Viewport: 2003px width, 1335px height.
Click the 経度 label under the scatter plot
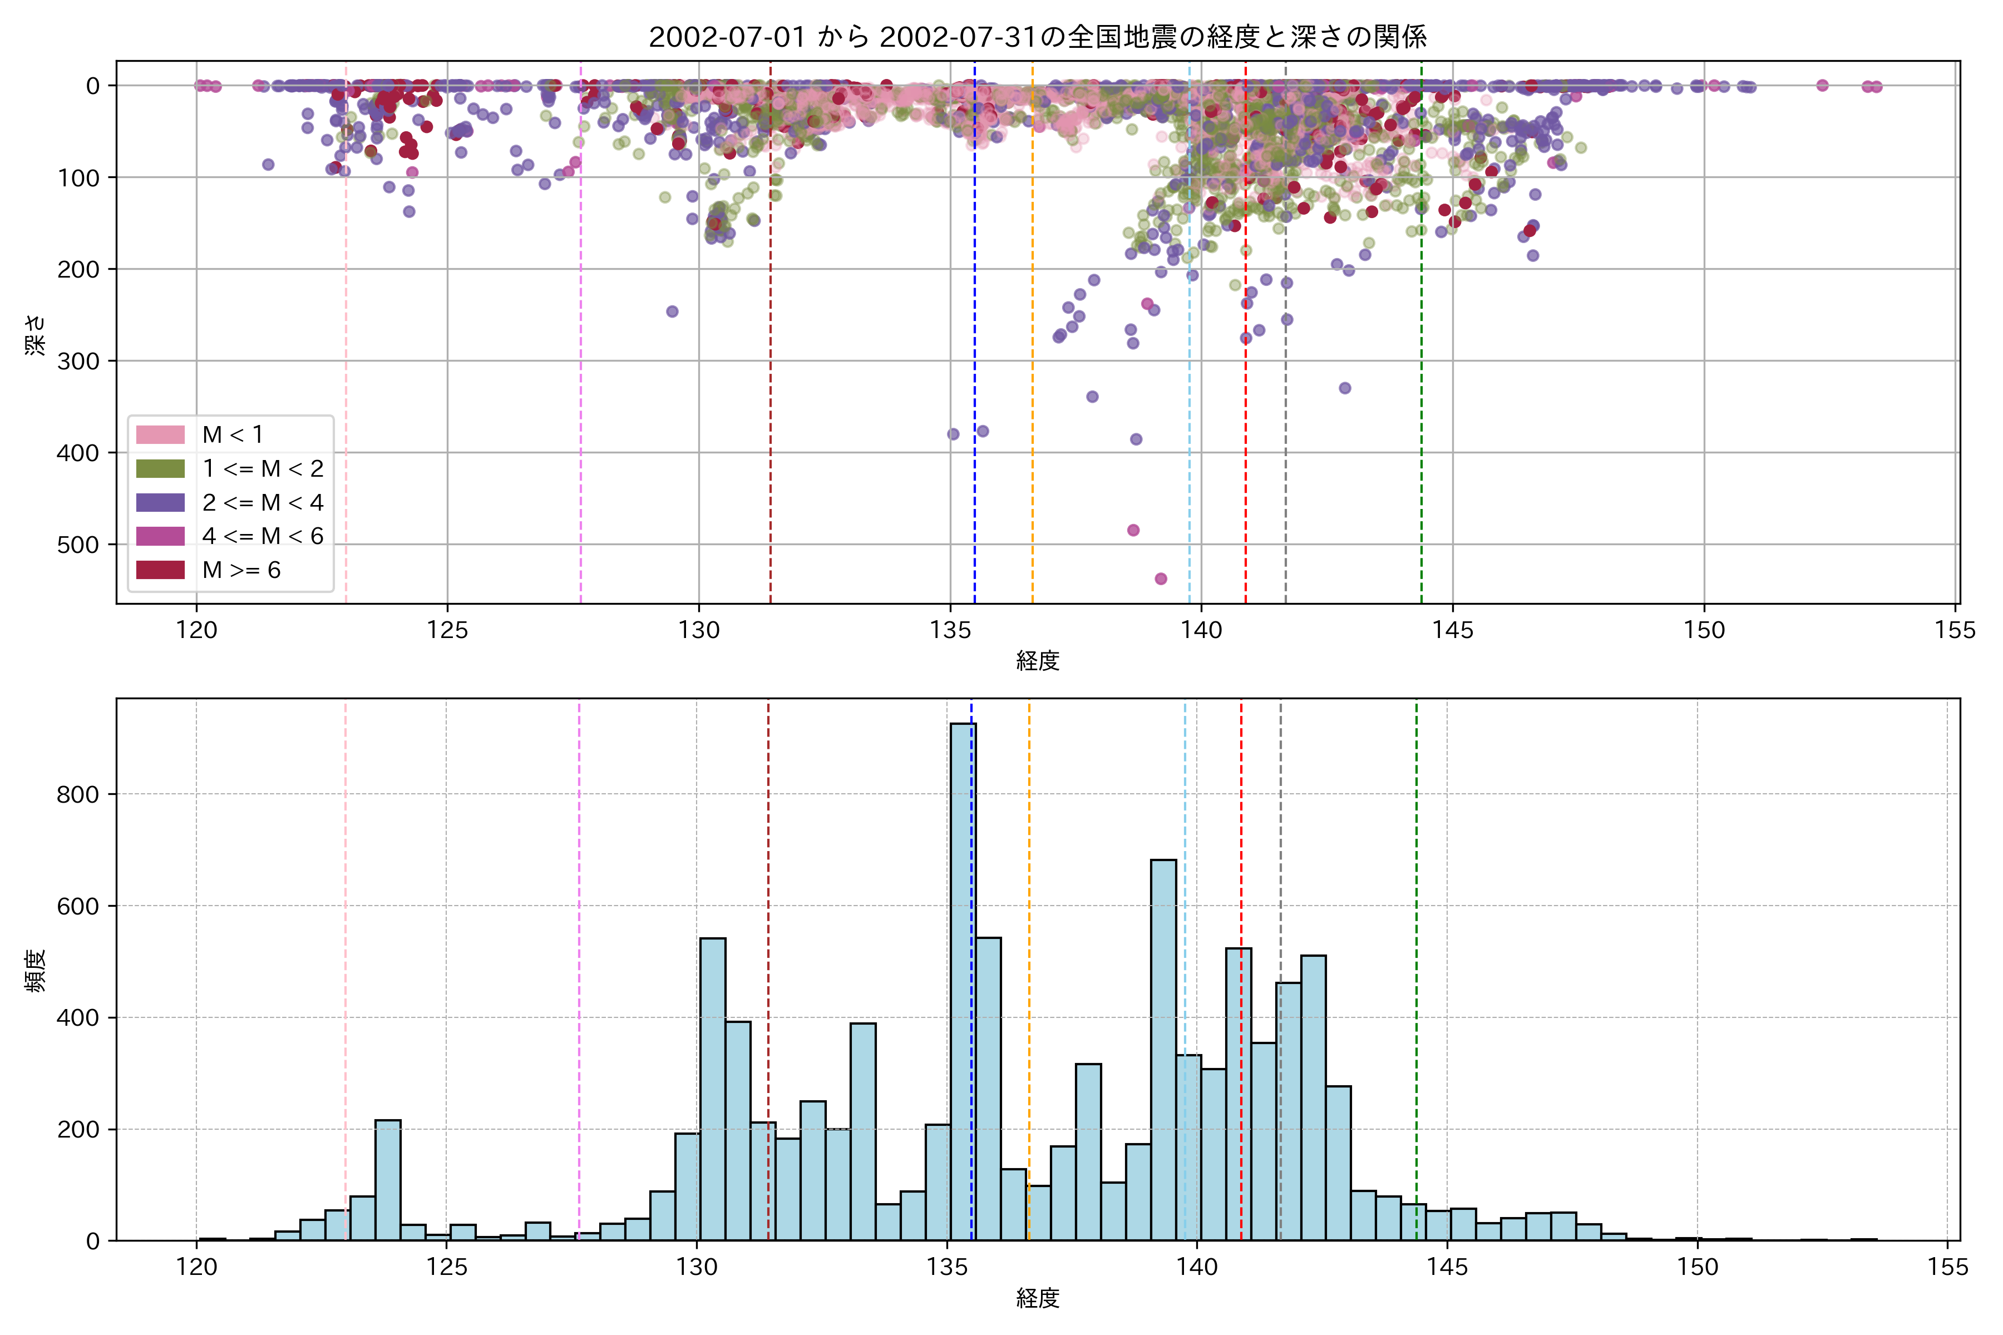pyautogui.click(x=1037, y=661)
